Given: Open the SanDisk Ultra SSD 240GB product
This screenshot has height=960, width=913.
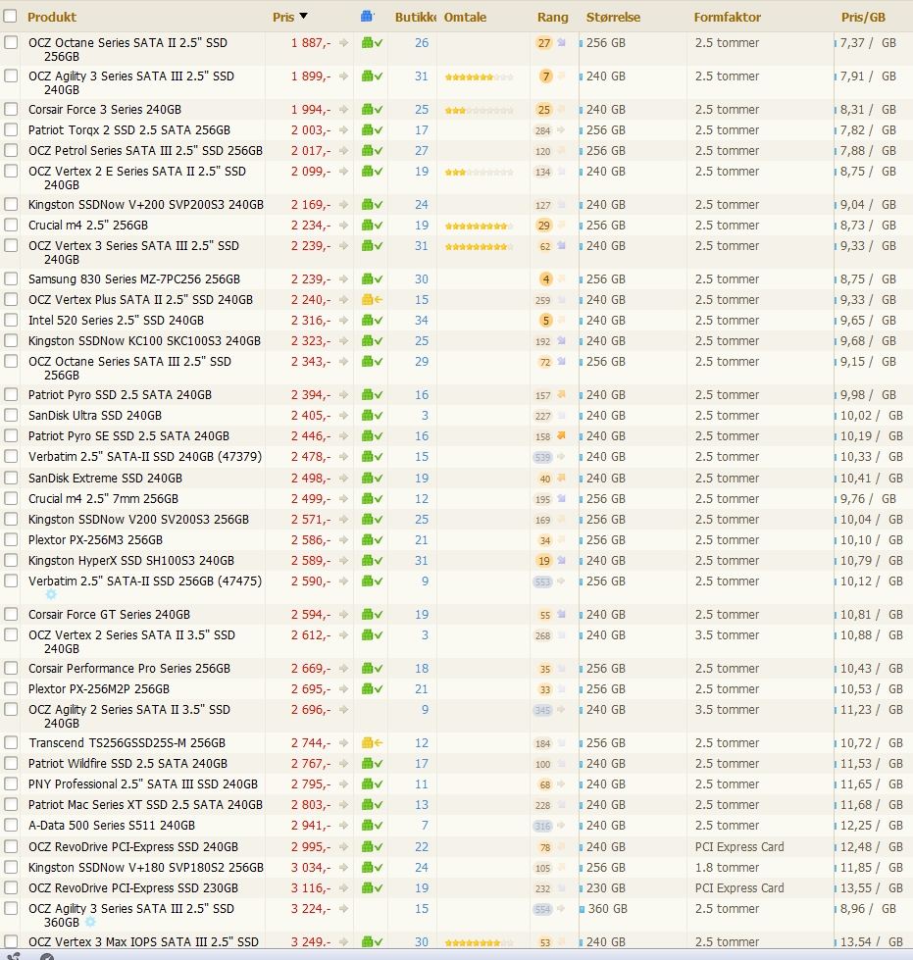Looking at the screenshot, I should pyautogui.click(x=95, y=415).
